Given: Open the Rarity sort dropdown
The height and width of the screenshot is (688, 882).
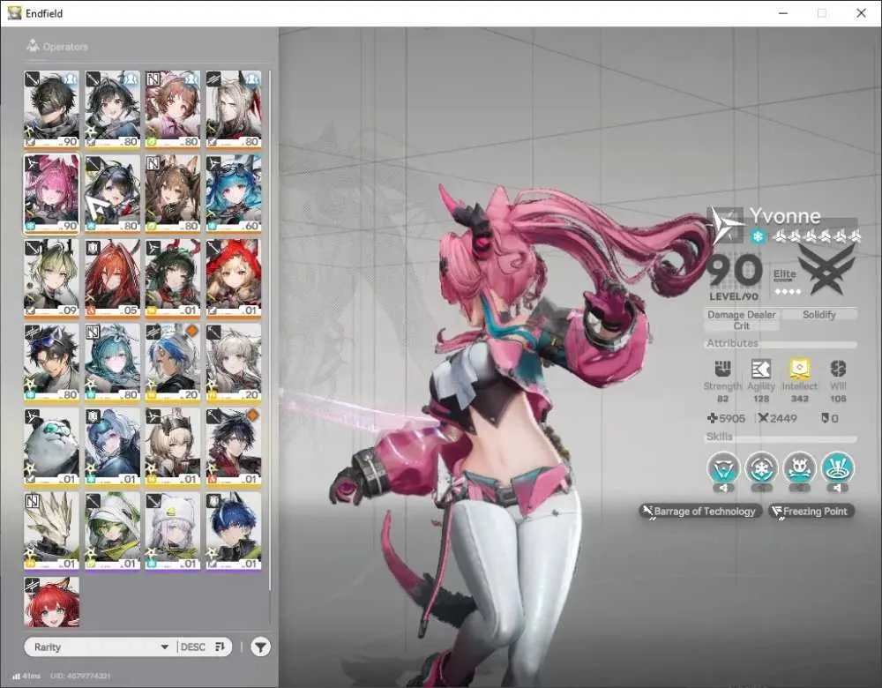Looking at the screenshot, I should (x=101, y=647).
